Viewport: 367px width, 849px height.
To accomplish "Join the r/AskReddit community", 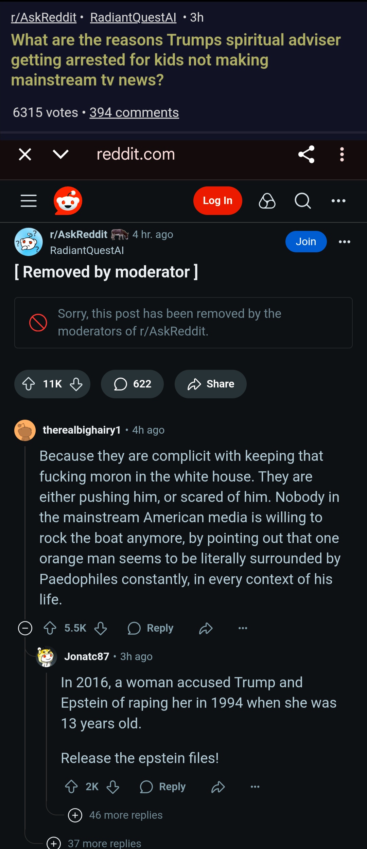I will click(306, 241).
